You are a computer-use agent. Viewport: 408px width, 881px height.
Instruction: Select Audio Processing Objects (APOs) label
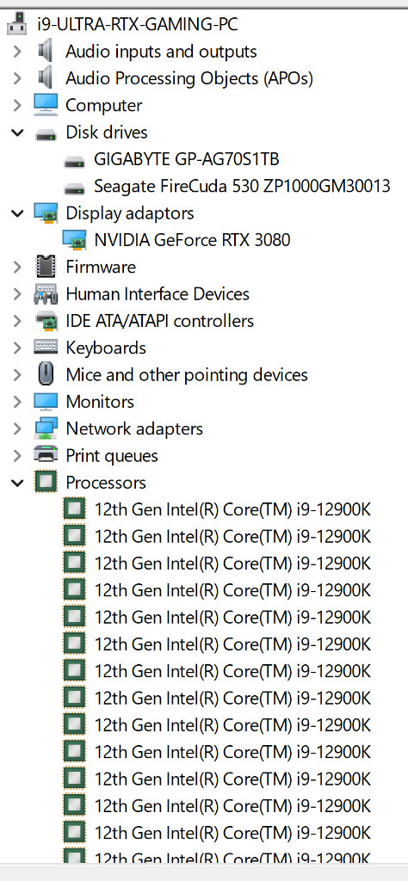coord(189,78)
